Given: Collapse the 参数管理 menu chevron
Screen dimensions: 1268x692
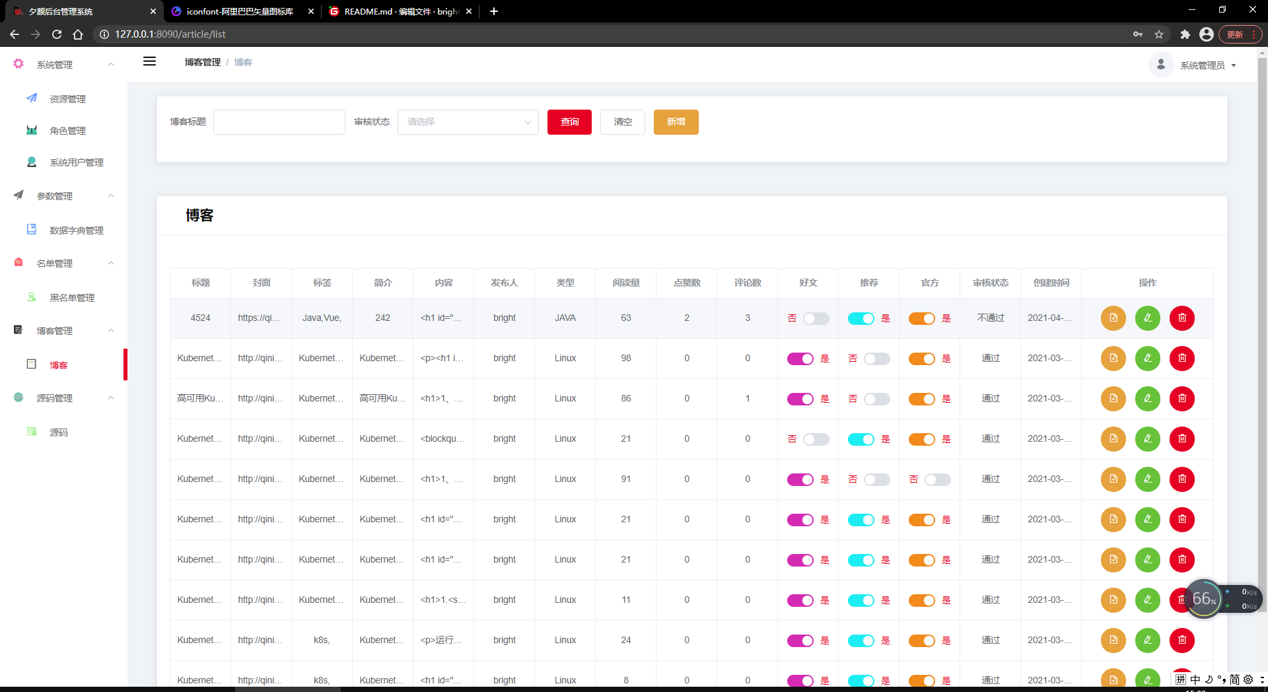Looking at the screenshot, I should coord(111,196).
